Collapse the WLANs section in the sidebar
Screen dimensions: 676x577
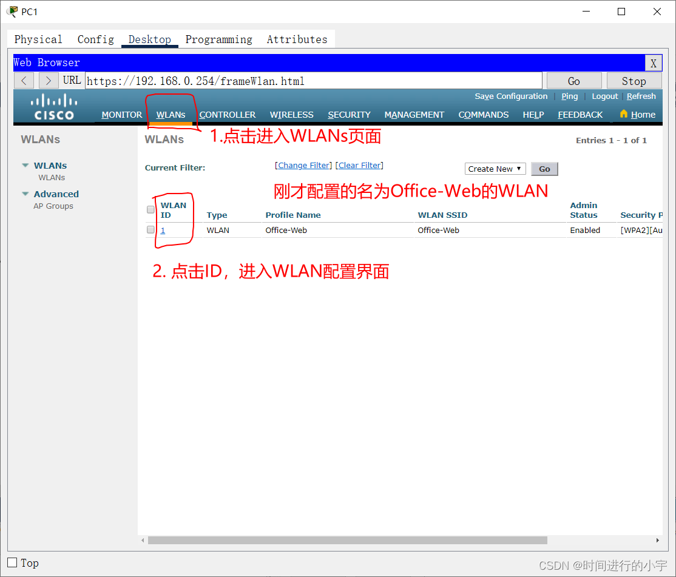coord(25,165)
